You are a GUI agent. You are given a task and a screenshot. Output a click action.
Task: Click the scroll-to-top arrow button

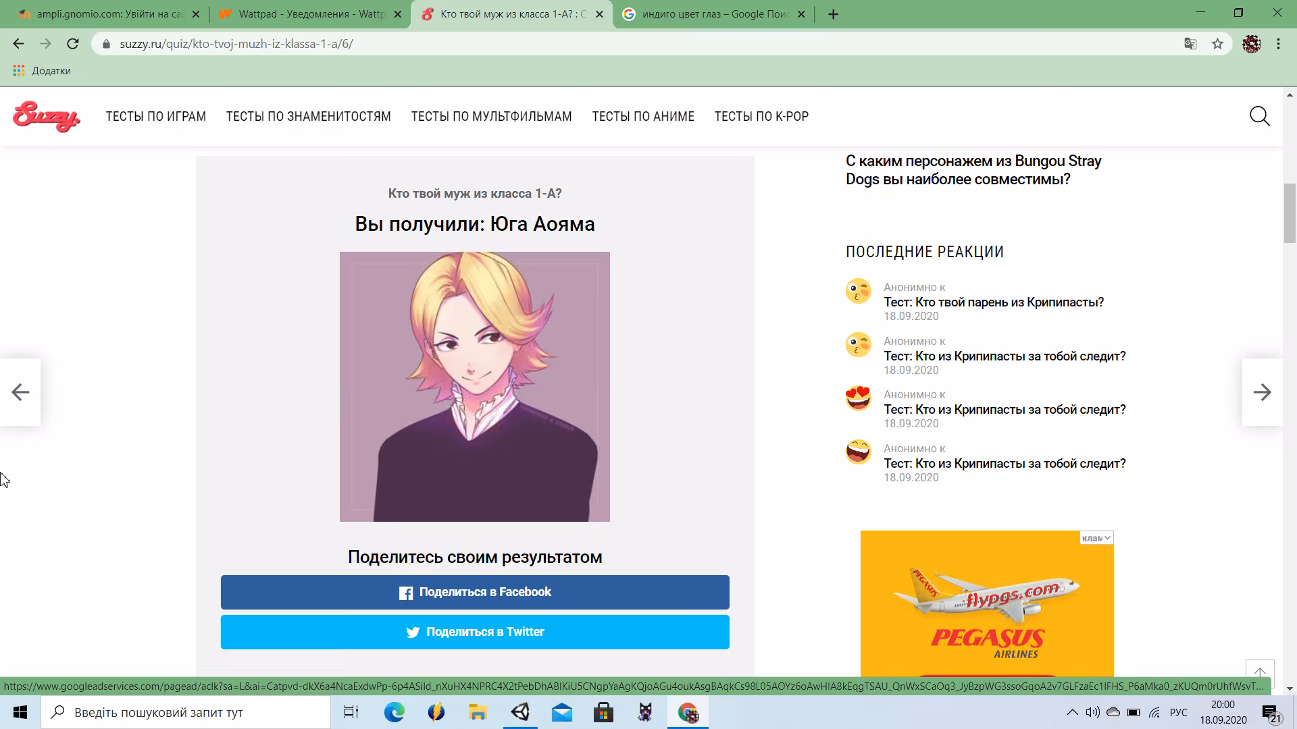(x=1260, y=673)
